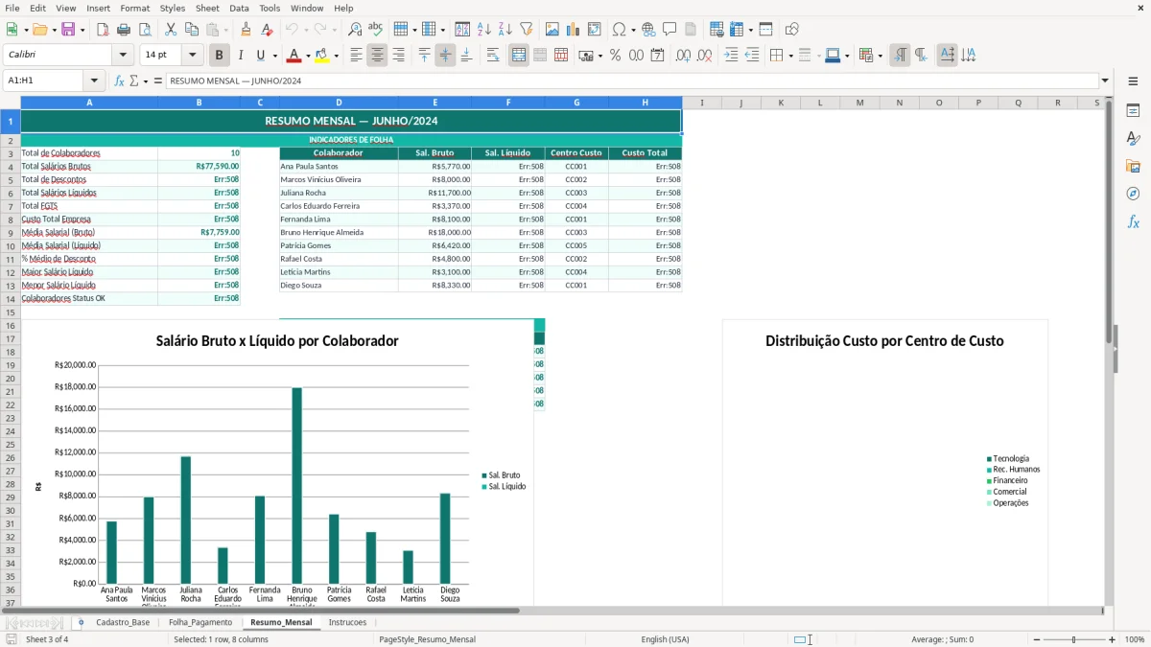Screen dimensions: 1151x647
Task: Open the Borders dropdown arrow
Action: click(791, 56)
